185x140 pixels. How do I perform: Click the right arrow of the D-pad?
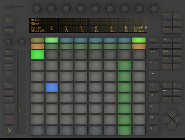(179, 119)
